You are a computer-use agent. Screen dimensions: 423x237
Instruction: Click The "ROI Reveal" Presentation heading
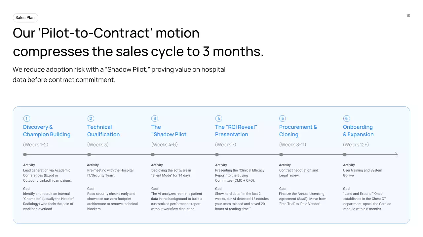[x=236, y=131]
